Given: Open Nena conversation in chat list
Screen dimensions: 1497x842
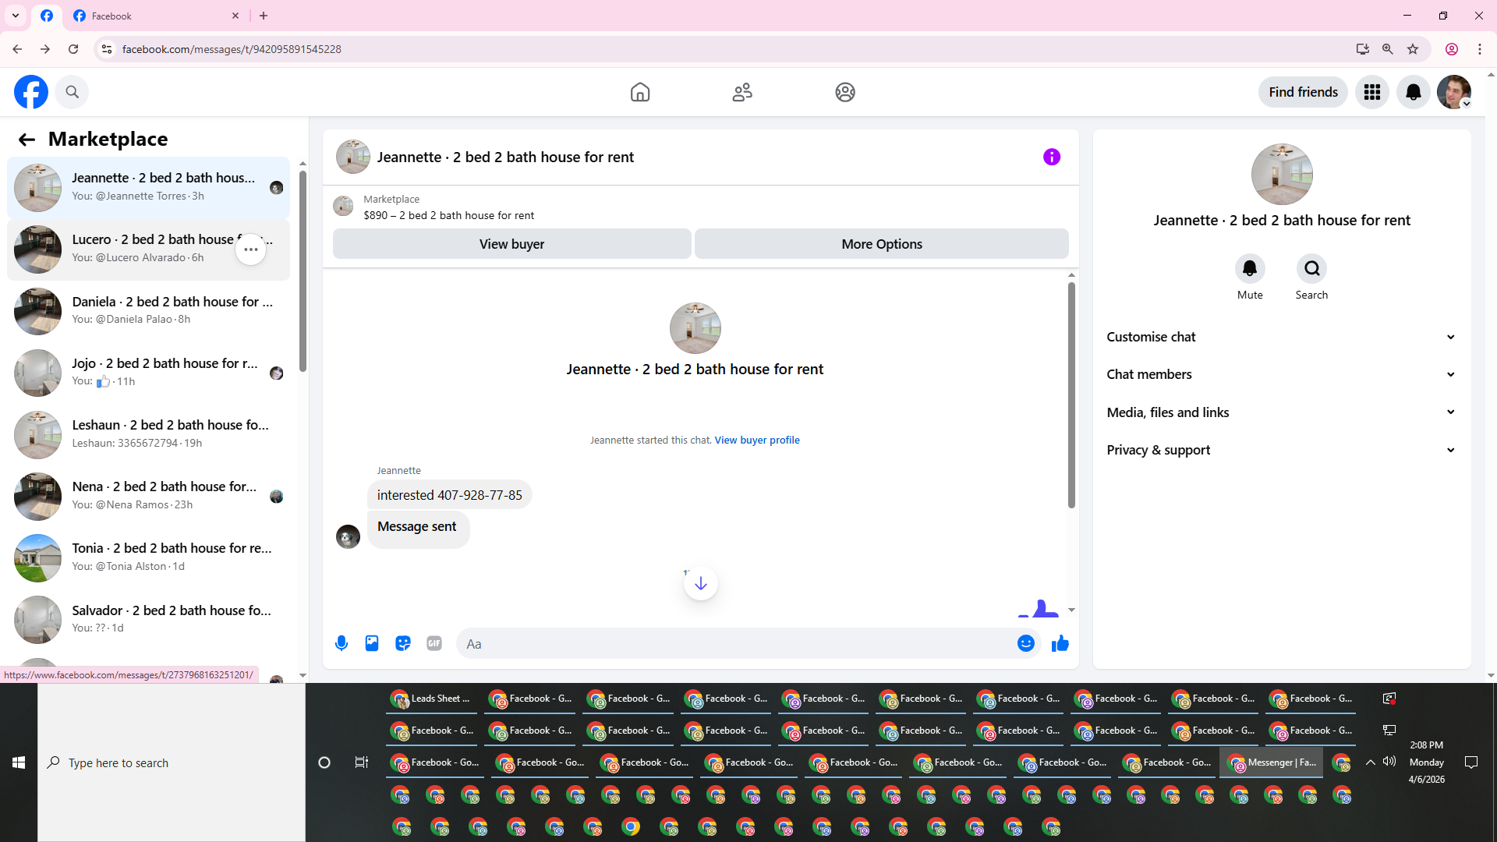Looking at the screenshot, I should pos(148,496).
